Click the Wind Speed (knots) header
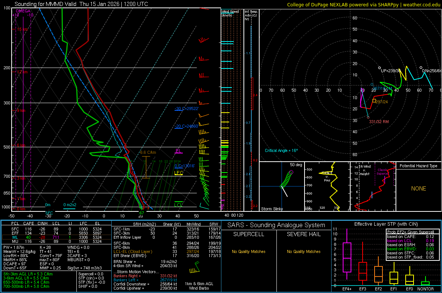 [230, 13]
